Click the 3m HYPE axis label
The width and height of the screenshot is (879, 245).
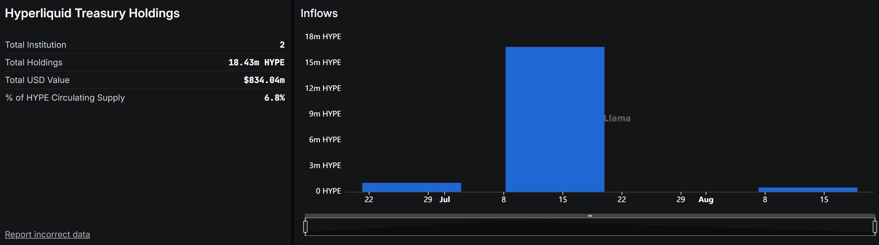pyautogui.click(x=325, y=166)
